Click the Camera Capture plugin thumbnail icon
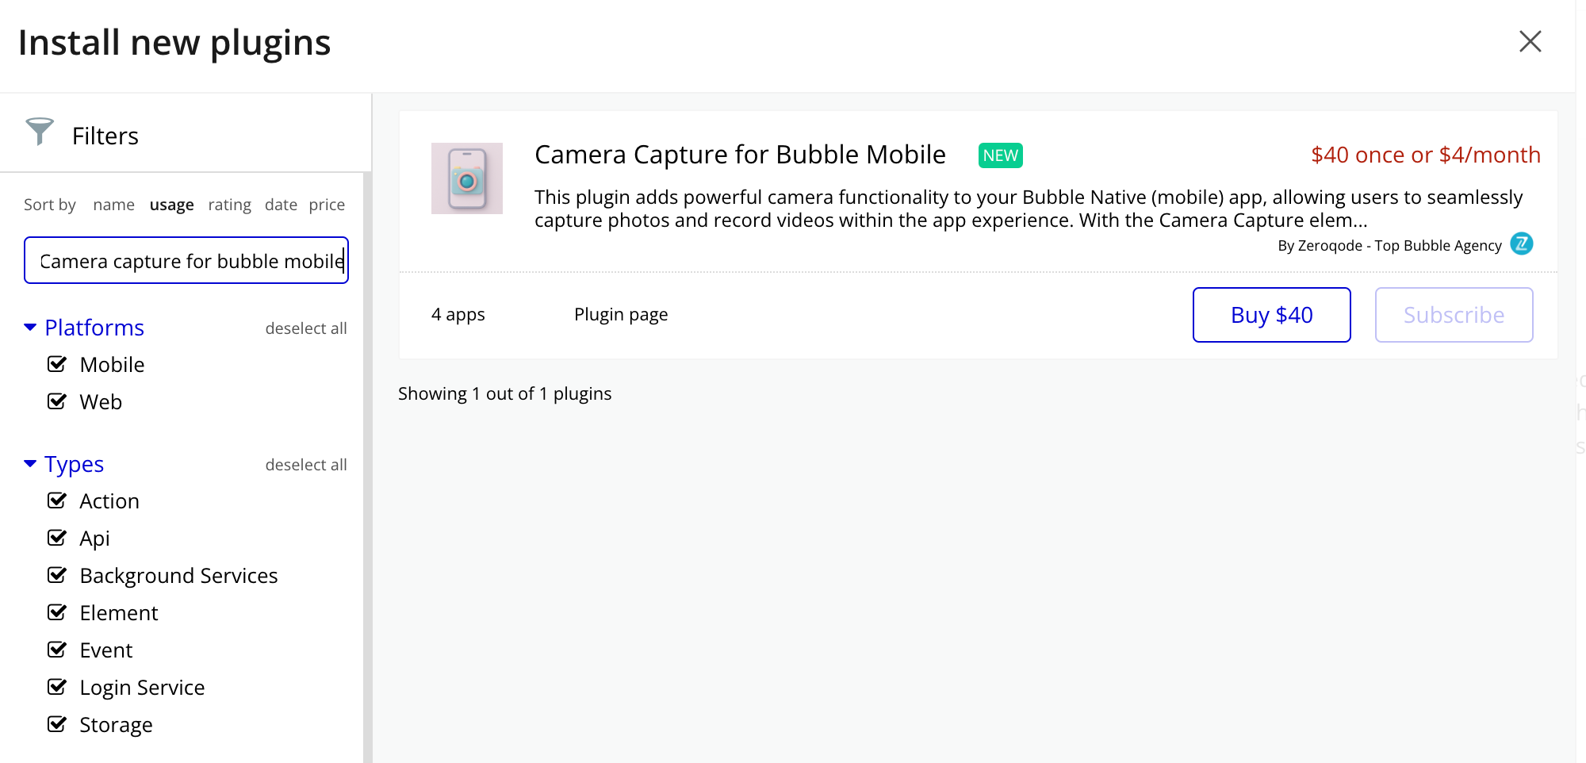 [466, 178]
